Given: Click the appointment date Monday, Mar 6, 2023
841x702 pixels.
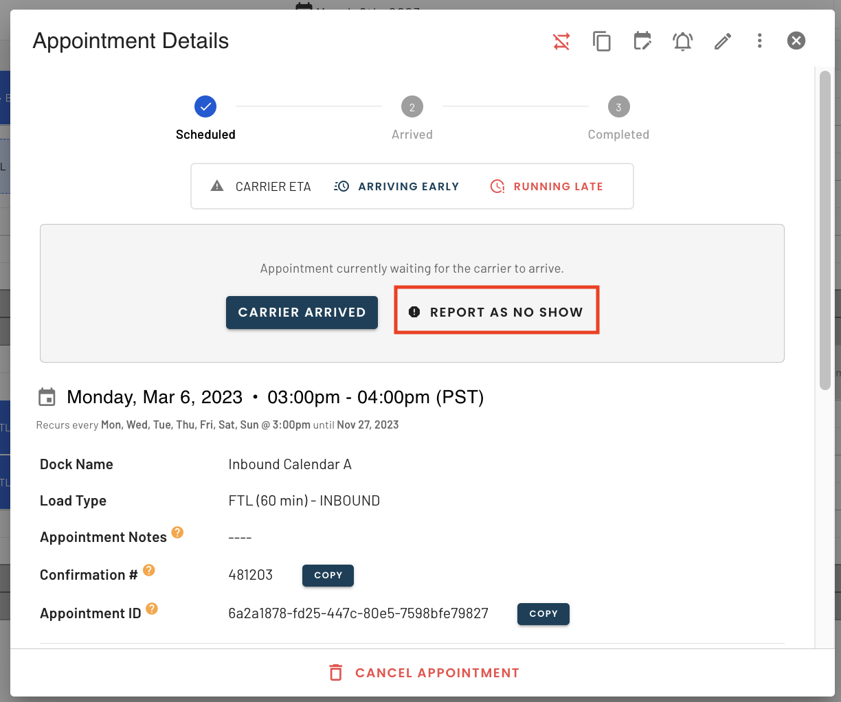Looking at the screenshot, I should 155,397.
